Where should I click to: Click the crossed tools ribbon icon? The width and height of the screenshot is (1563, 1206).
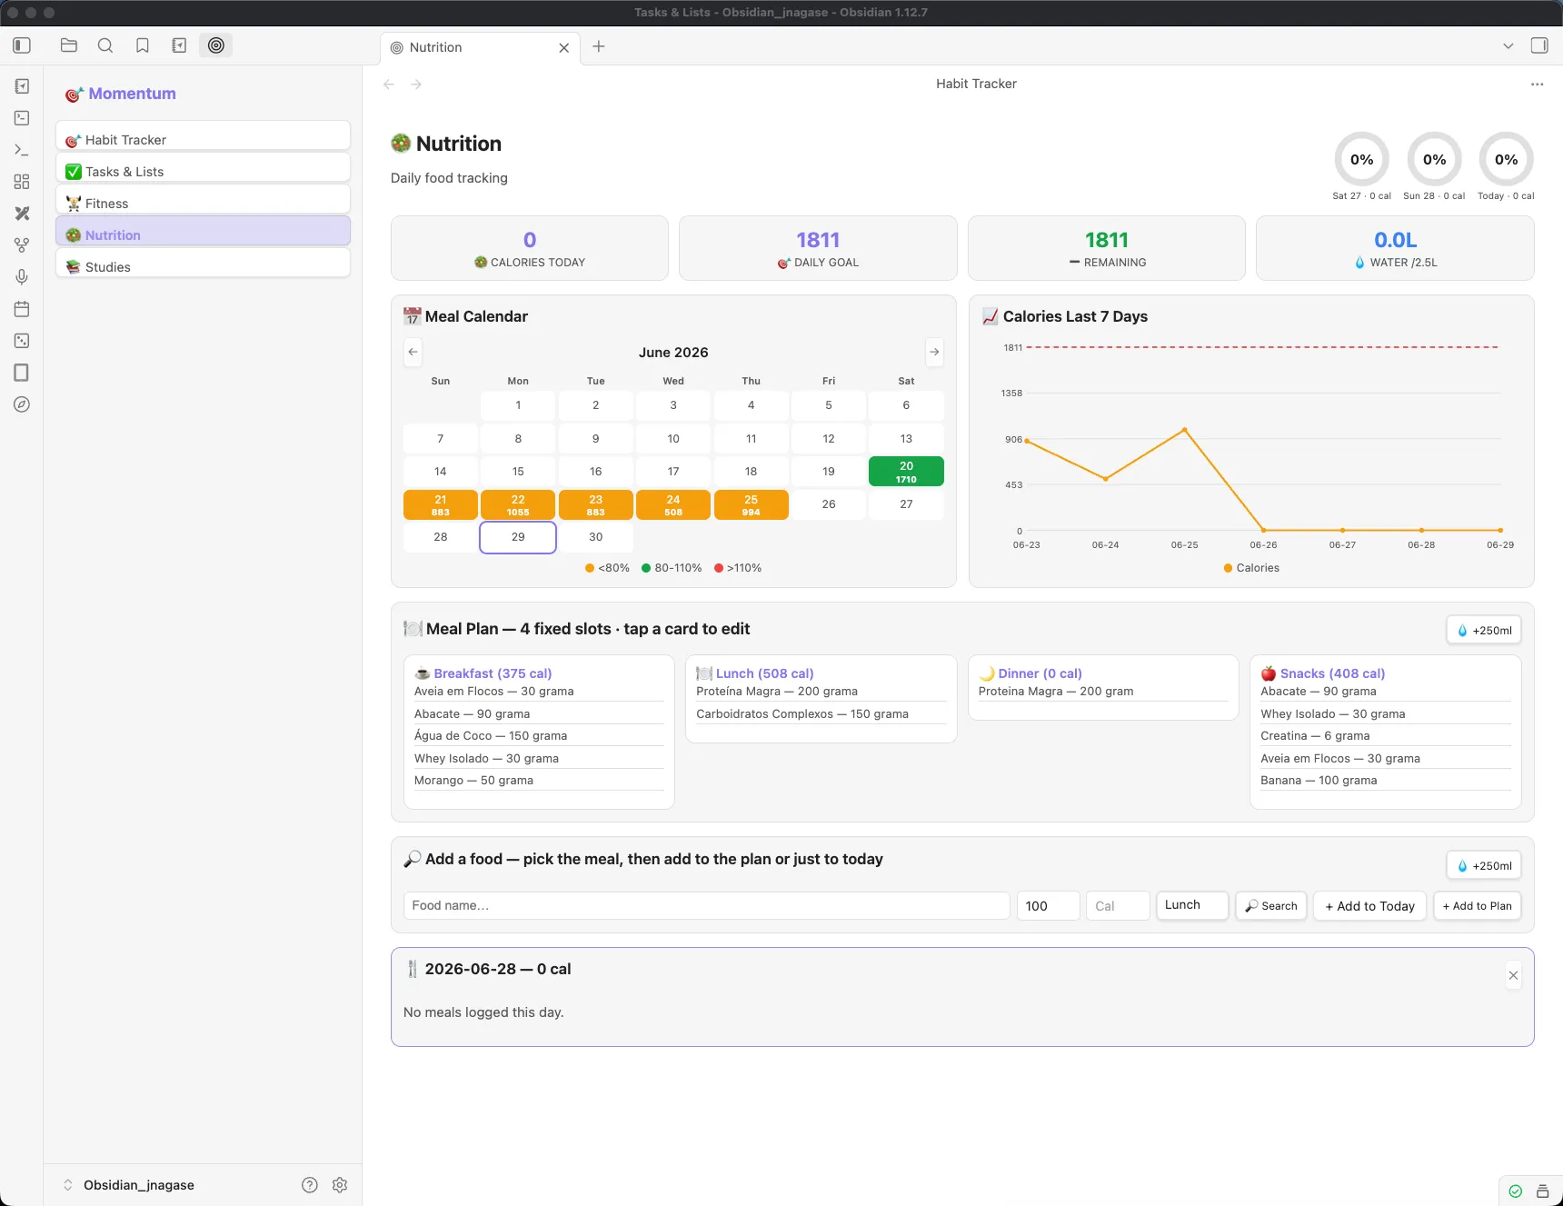[x=22, y=214]
